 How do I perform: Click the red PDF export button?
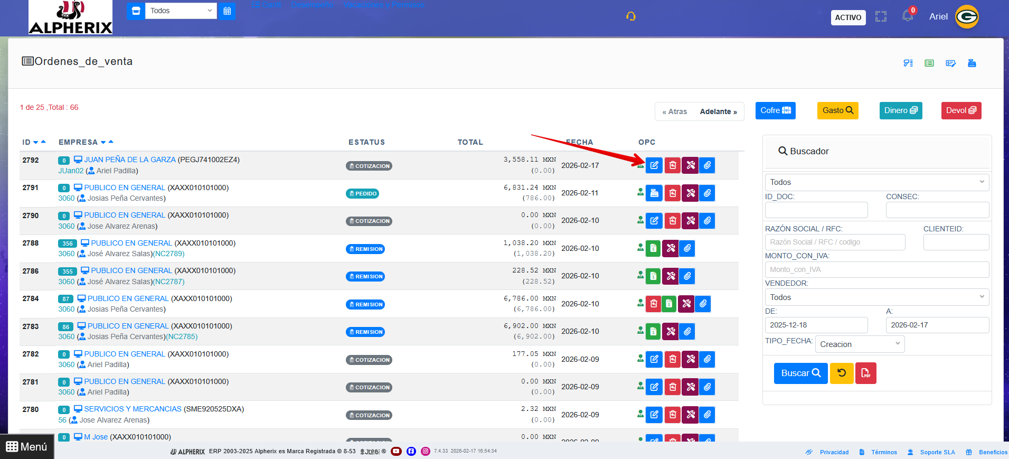click(x=865, y=373)
